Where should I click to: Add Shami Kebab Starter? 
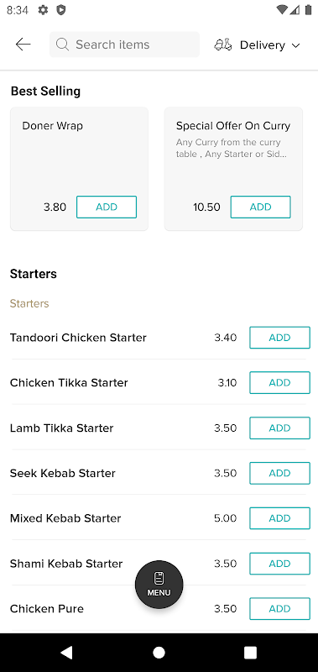280,564
